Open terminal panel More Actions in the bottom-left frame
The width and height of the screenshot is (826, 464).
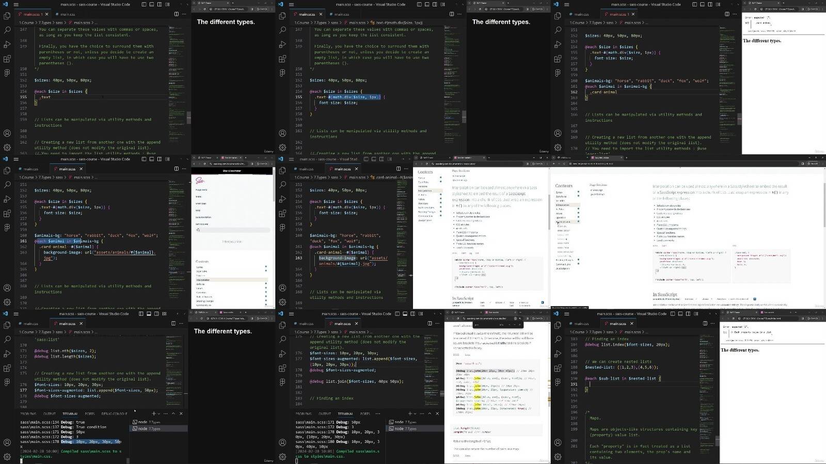click(x=165, y=413)
